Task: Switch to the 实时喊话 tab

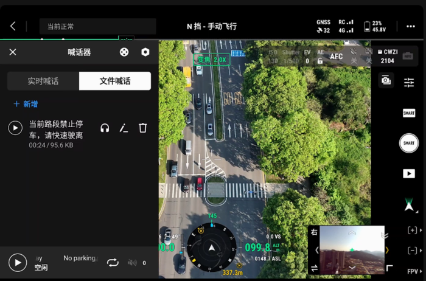Action: tap(43, 81)
